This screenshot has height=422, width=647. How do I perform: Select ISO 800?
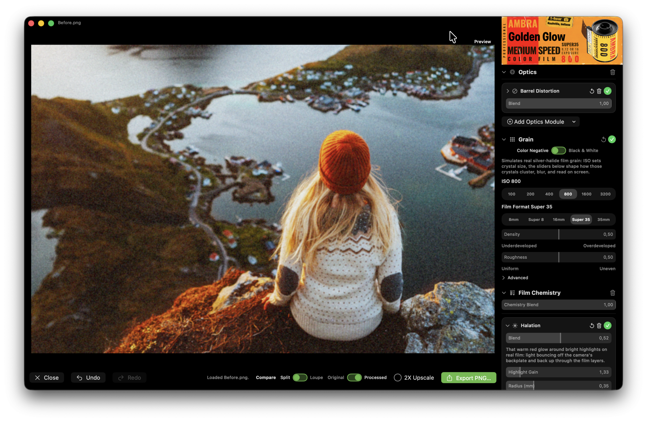(568, 194)
